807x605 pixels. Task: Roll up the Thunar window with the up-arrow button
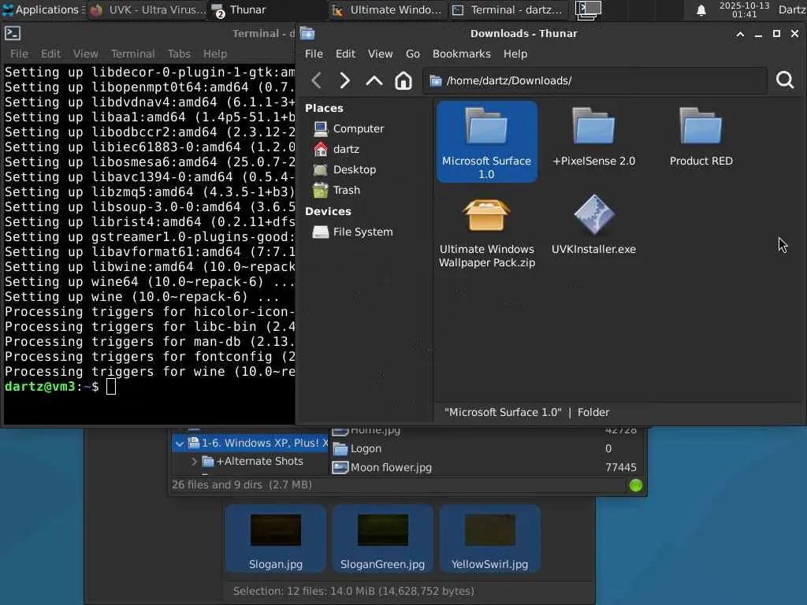(739, 34)
